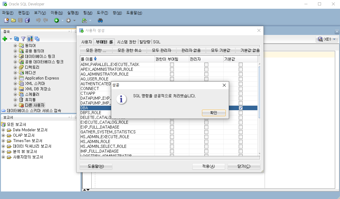Click the XE1 connection icon at top right

coord(320,39)
